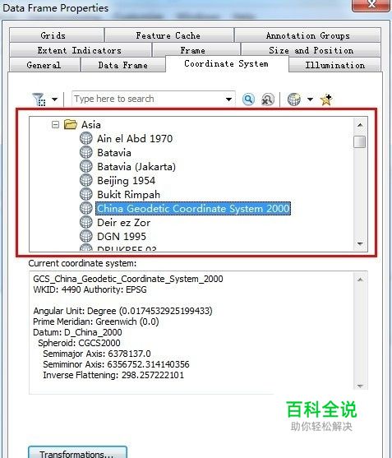This screenshot has height=458, width=392.
Task: Click the add to favorites star icon
Action: [x=326, y=99]
